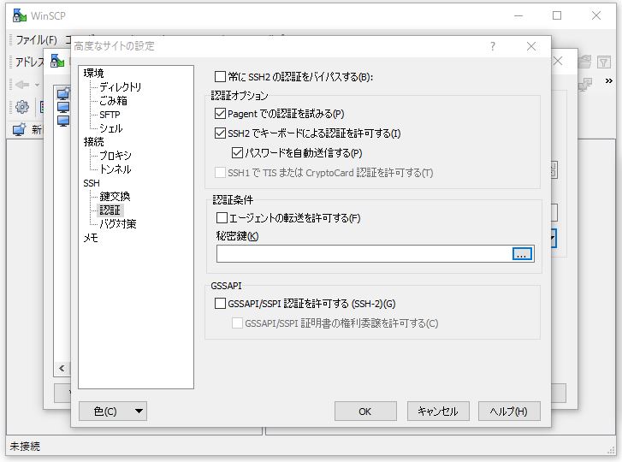Browse for private key file button
Screen dimensions: 622x462
pos(522,254)
